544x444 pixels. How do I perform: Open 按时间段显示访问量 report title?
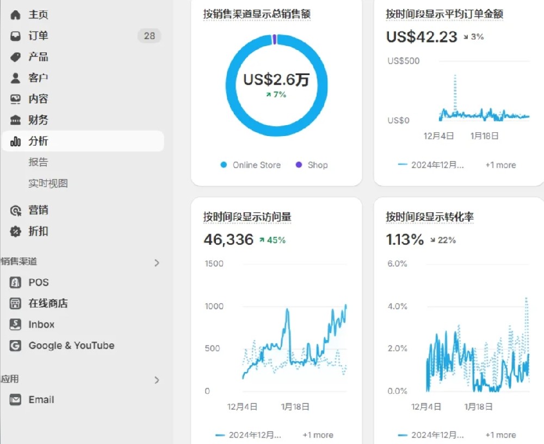(248, 217)
